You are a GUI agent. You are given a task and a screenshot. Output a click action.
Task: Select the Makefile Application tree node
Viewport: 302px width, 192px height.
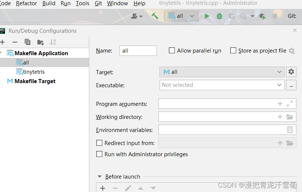pos(41,53)
